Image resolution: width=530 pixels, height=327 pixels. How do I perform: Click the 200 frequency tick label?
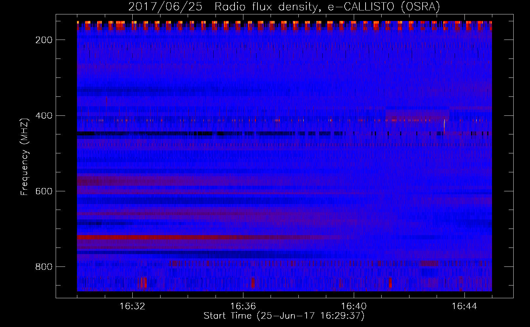(44, 40)
